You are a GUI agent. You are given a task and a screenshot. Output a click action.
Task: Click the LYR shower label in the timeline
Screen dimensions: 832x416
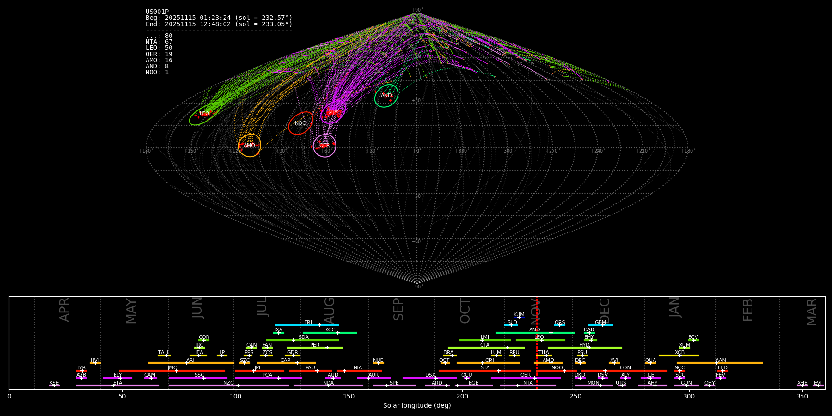coord(81,368)
